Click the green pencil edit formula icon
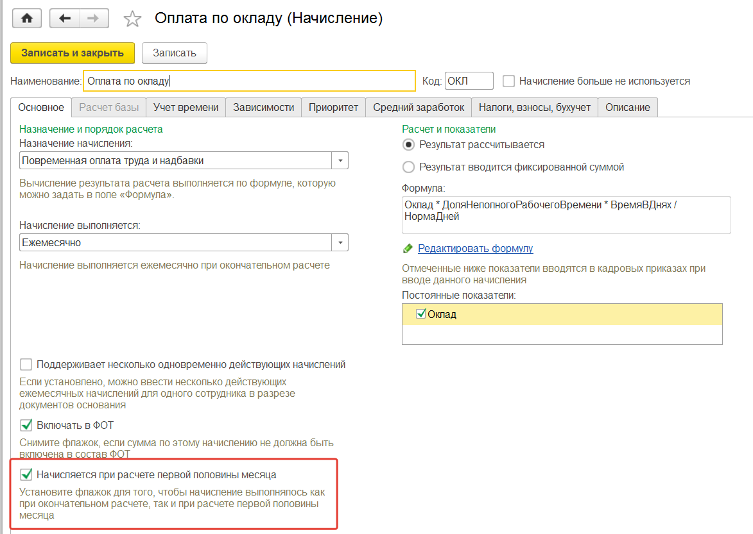The width and height of the screenshot is (753, 534). [408, 248]
